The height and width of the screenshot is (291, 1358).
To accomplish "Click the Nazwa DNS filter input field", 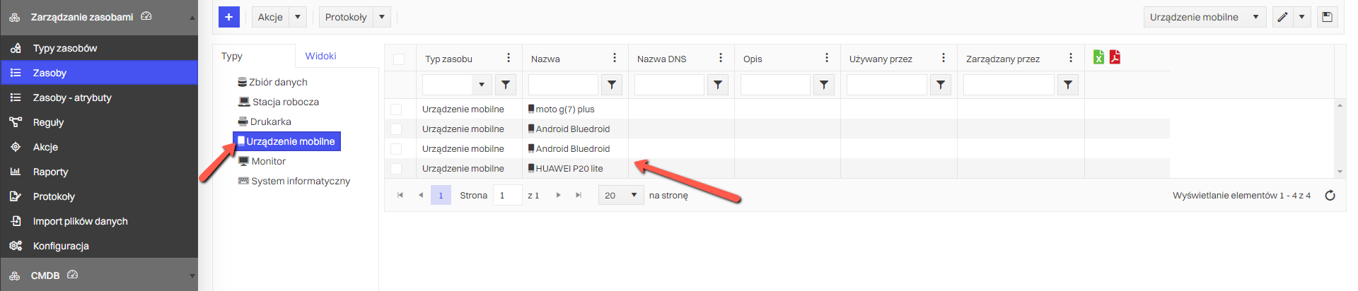I will (x=668, y=85).
